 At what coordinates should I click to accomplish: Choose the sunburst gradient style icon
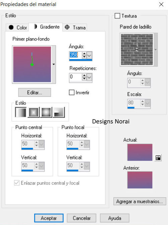tap(46, 112)
